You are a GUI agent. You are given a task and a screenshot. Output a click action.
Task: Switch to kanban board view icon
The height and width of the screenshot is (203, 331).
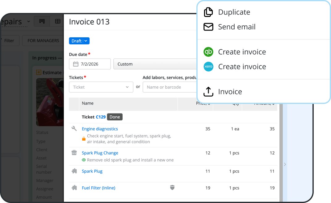[42, 21]
